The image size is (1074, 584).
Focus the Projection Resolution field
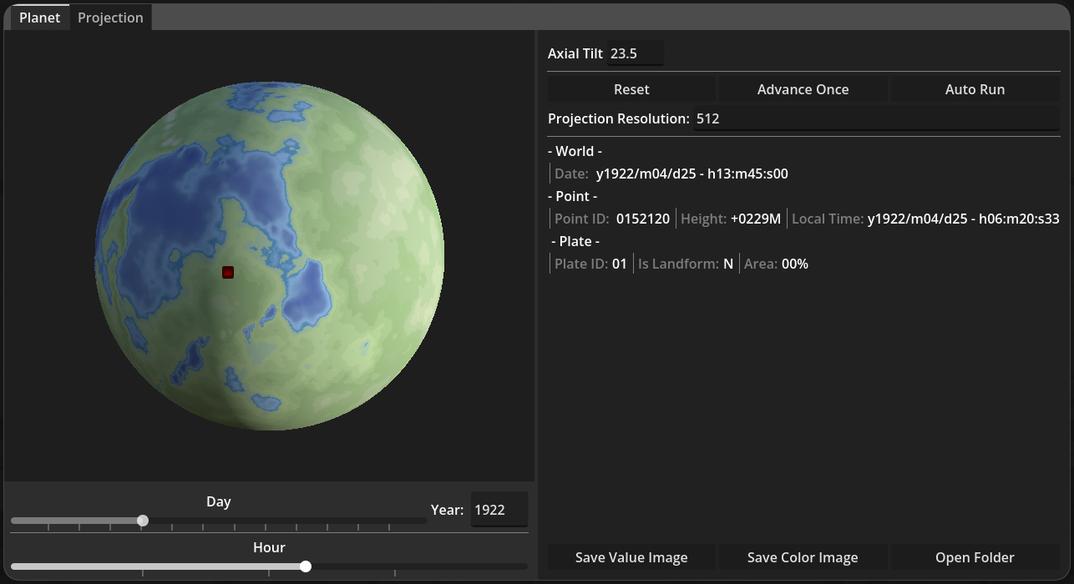pyautogui.click(x=876, y=118)
